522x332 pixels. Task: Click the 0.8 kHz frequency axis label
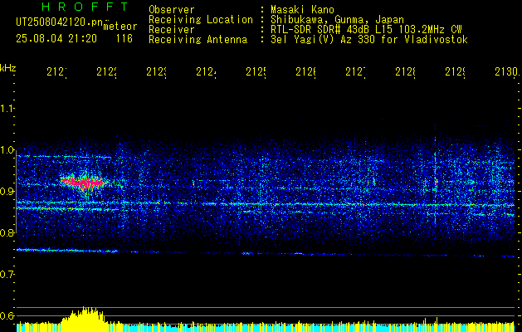click(7, 232)
